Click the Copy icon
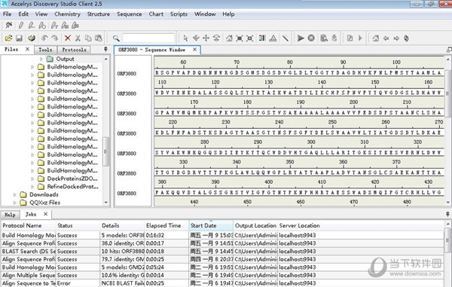 click(x=88, y=38)
